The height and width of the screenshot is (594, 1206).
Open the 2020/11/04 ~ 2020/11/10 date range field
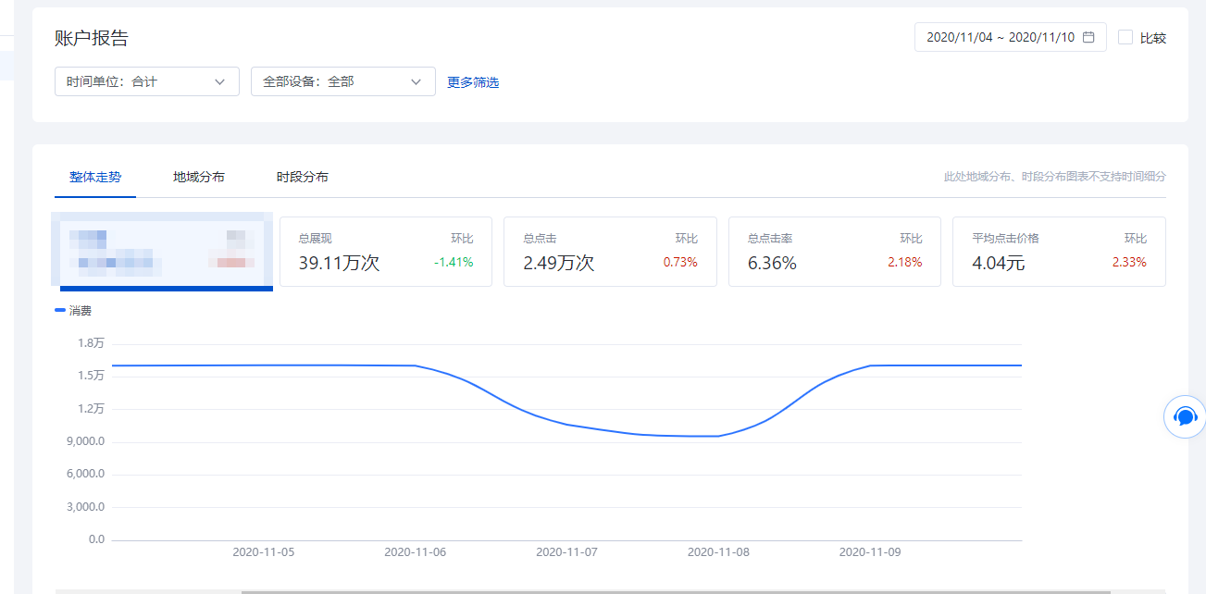[1000, 38]
